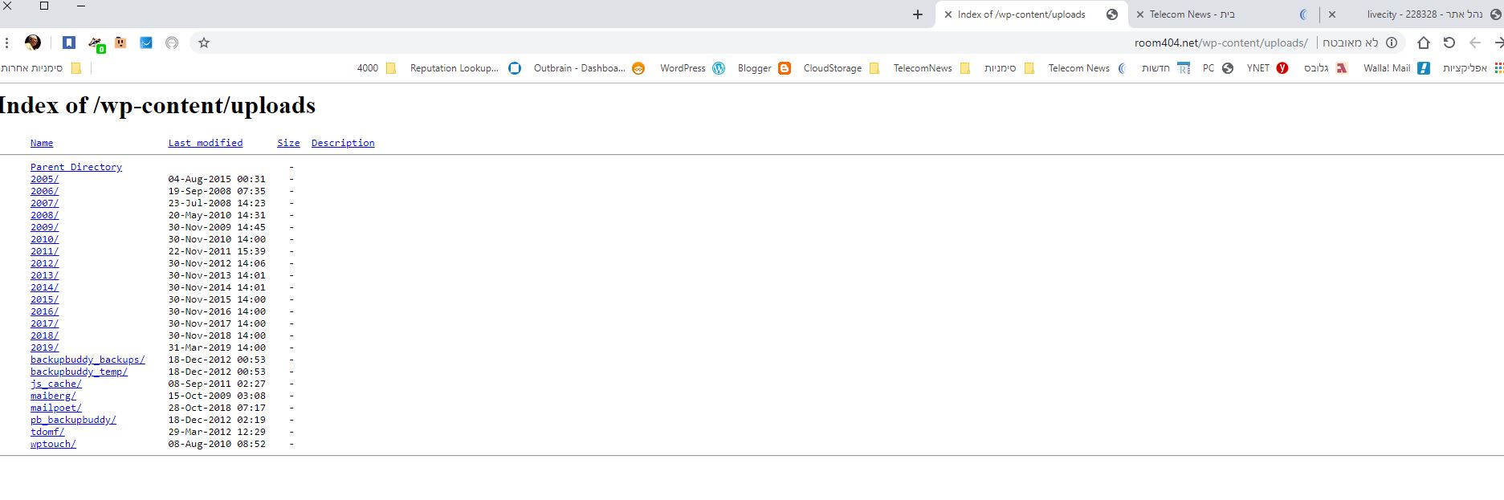The height and width of the screenshot is (500, 1504).
Task: Open the YNET bookmark
Action: [x=1266, y=68]
